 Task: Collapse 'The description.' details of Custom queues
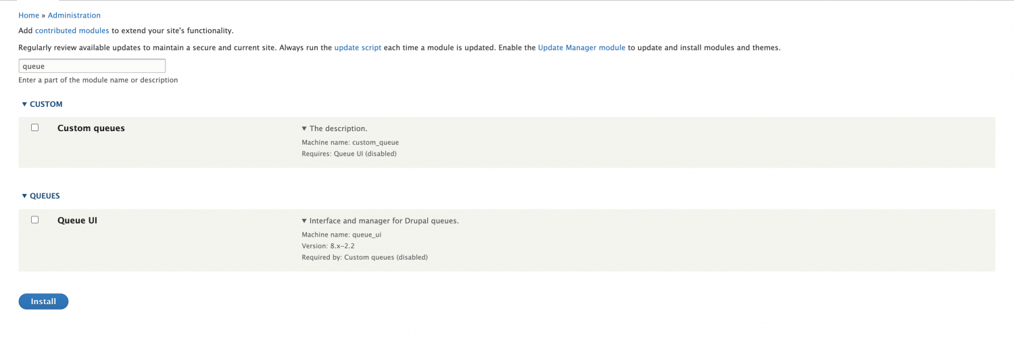335,128
